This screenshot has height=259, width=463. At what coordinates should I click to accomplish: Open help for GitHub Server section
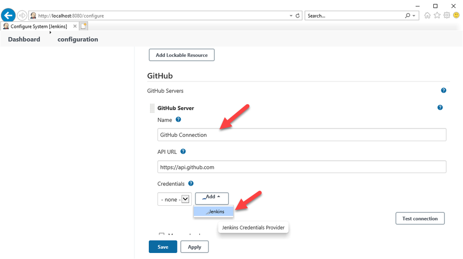tap(440, 108)
